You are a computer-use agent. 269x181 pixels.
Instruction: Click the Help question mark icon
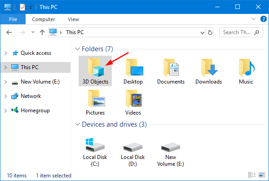263,19
